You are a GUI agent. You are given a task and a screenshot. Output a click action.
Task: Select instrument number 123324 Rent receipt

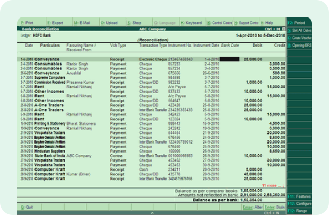[x=174, y=119]
